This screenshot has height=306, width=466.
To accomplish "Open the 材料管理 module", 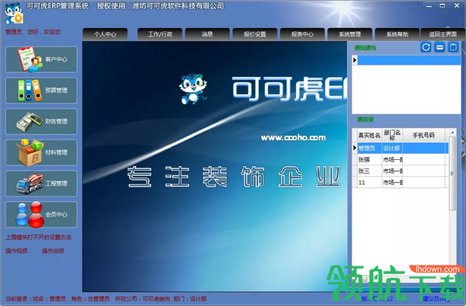I will pos(41,152).
